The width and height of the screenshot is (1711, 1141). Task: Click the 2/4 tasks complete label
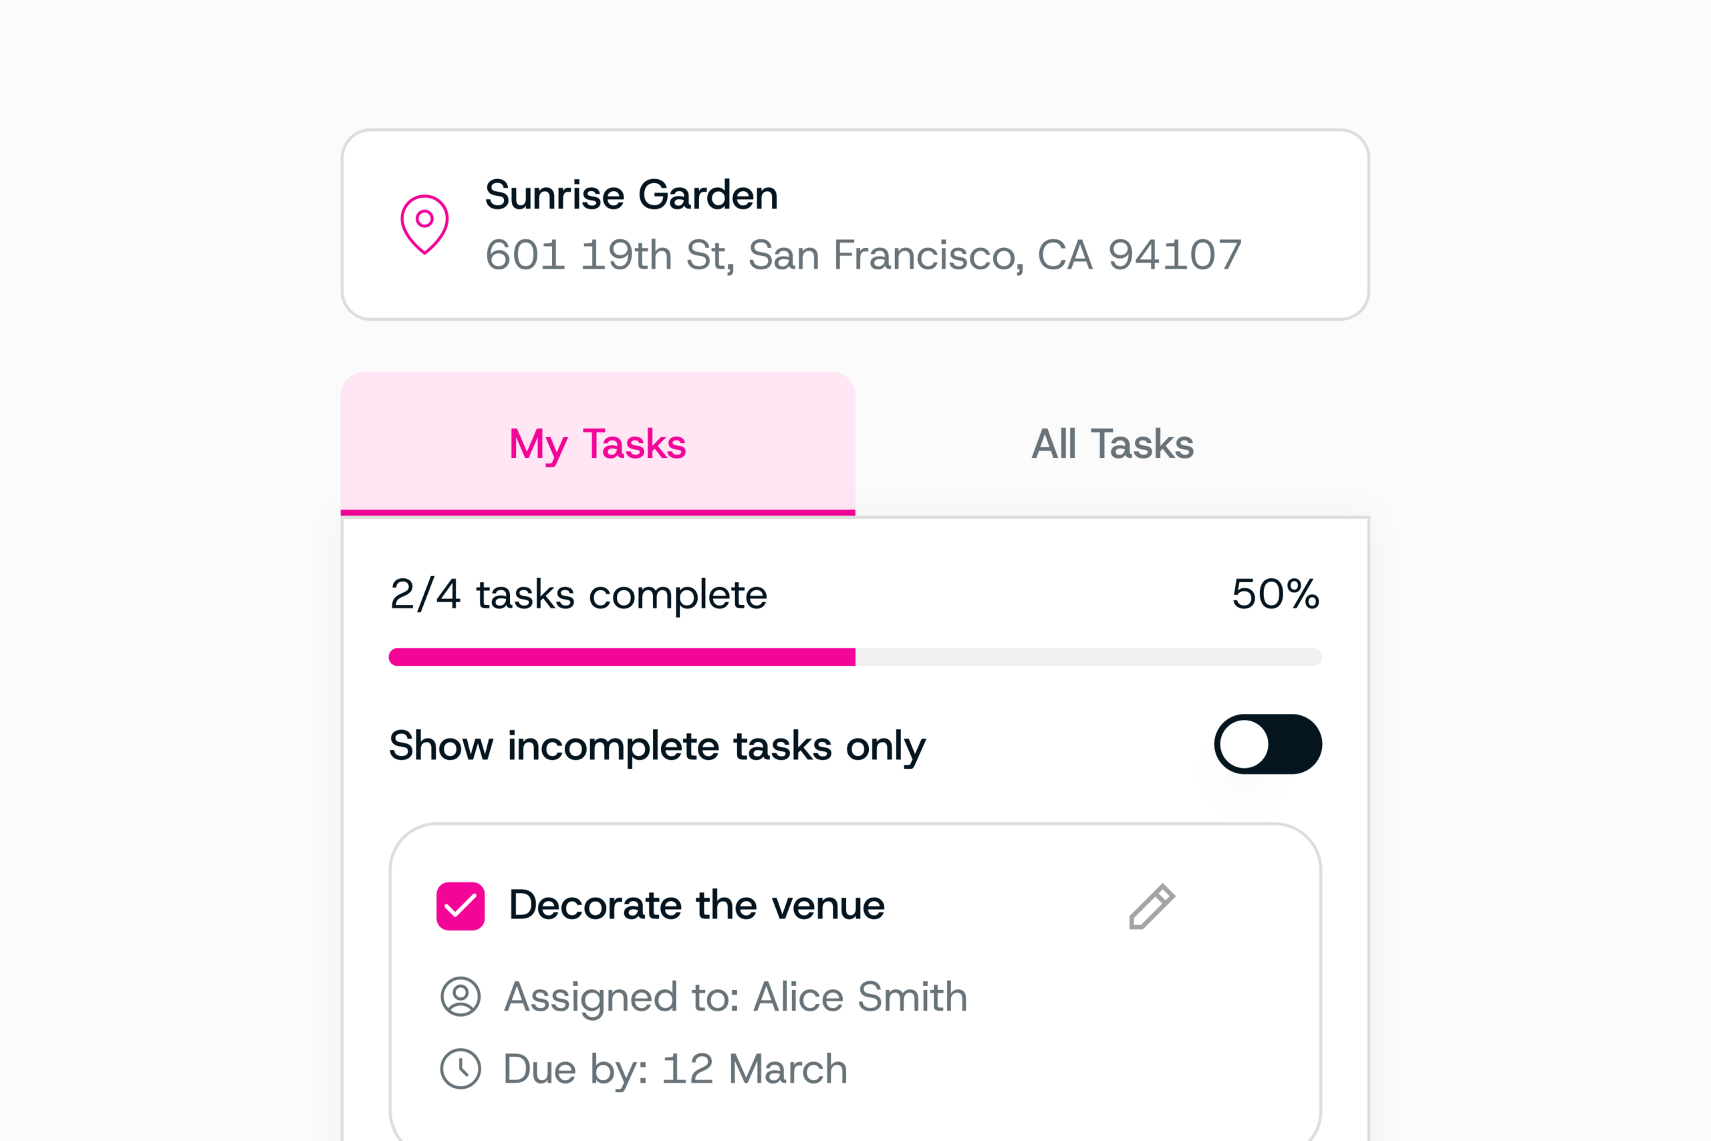(x=578, y=594)
